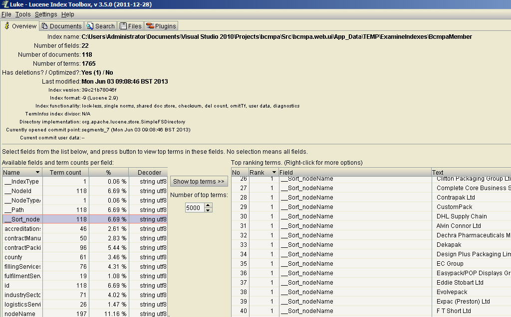Click the Show top terms button
Viewport: 511px width, 317px height.
tap(199, 182)
